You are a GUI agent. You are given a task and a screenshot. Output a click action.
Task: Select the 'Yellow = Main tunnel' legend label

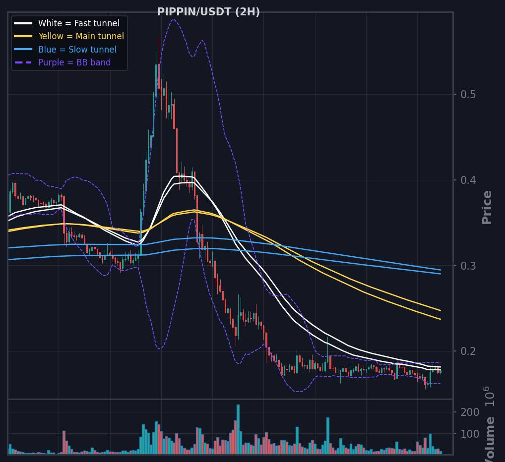tap(81, 36)
